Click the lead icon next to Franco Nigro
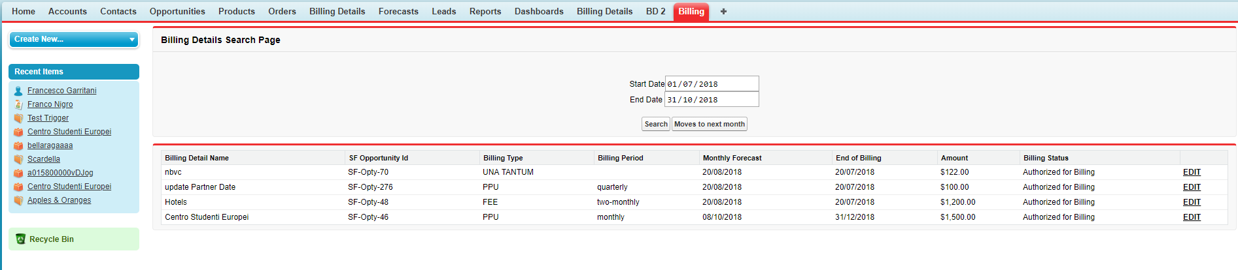 pos(18,105)
